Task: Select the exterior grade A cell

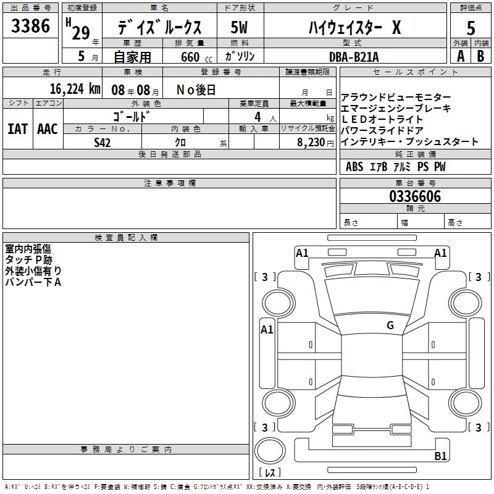Action: point(460,56)
